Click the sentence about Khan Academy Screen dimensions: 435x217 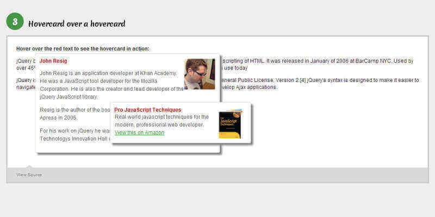108,73
